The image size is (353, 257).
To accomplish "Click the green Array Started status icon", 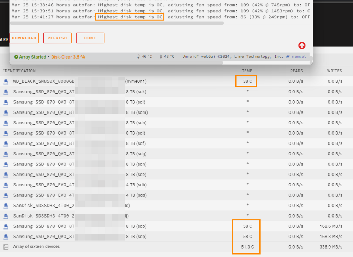I will coord(16,57).
